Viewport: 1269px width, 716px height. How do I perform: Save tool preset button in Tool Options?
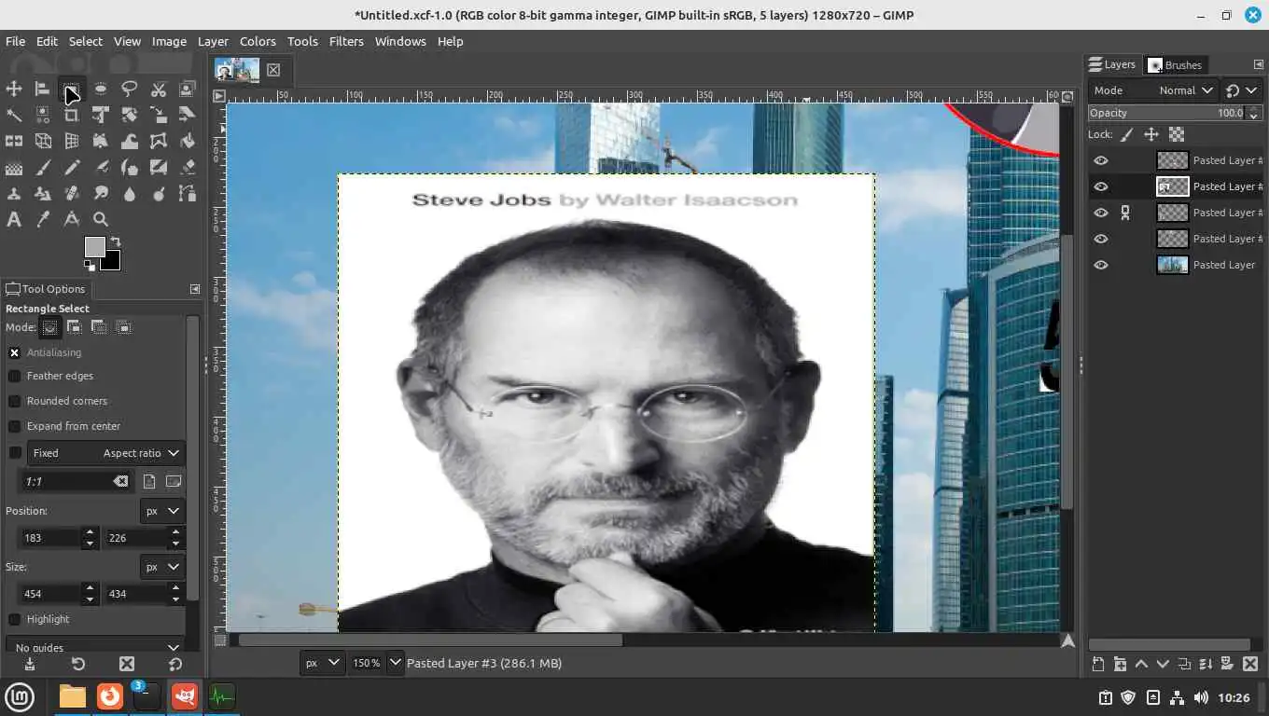[x=30, y=664]
